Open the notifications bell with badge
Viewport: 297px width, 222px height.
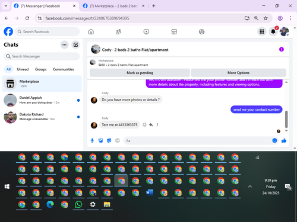tap(273, 31)
